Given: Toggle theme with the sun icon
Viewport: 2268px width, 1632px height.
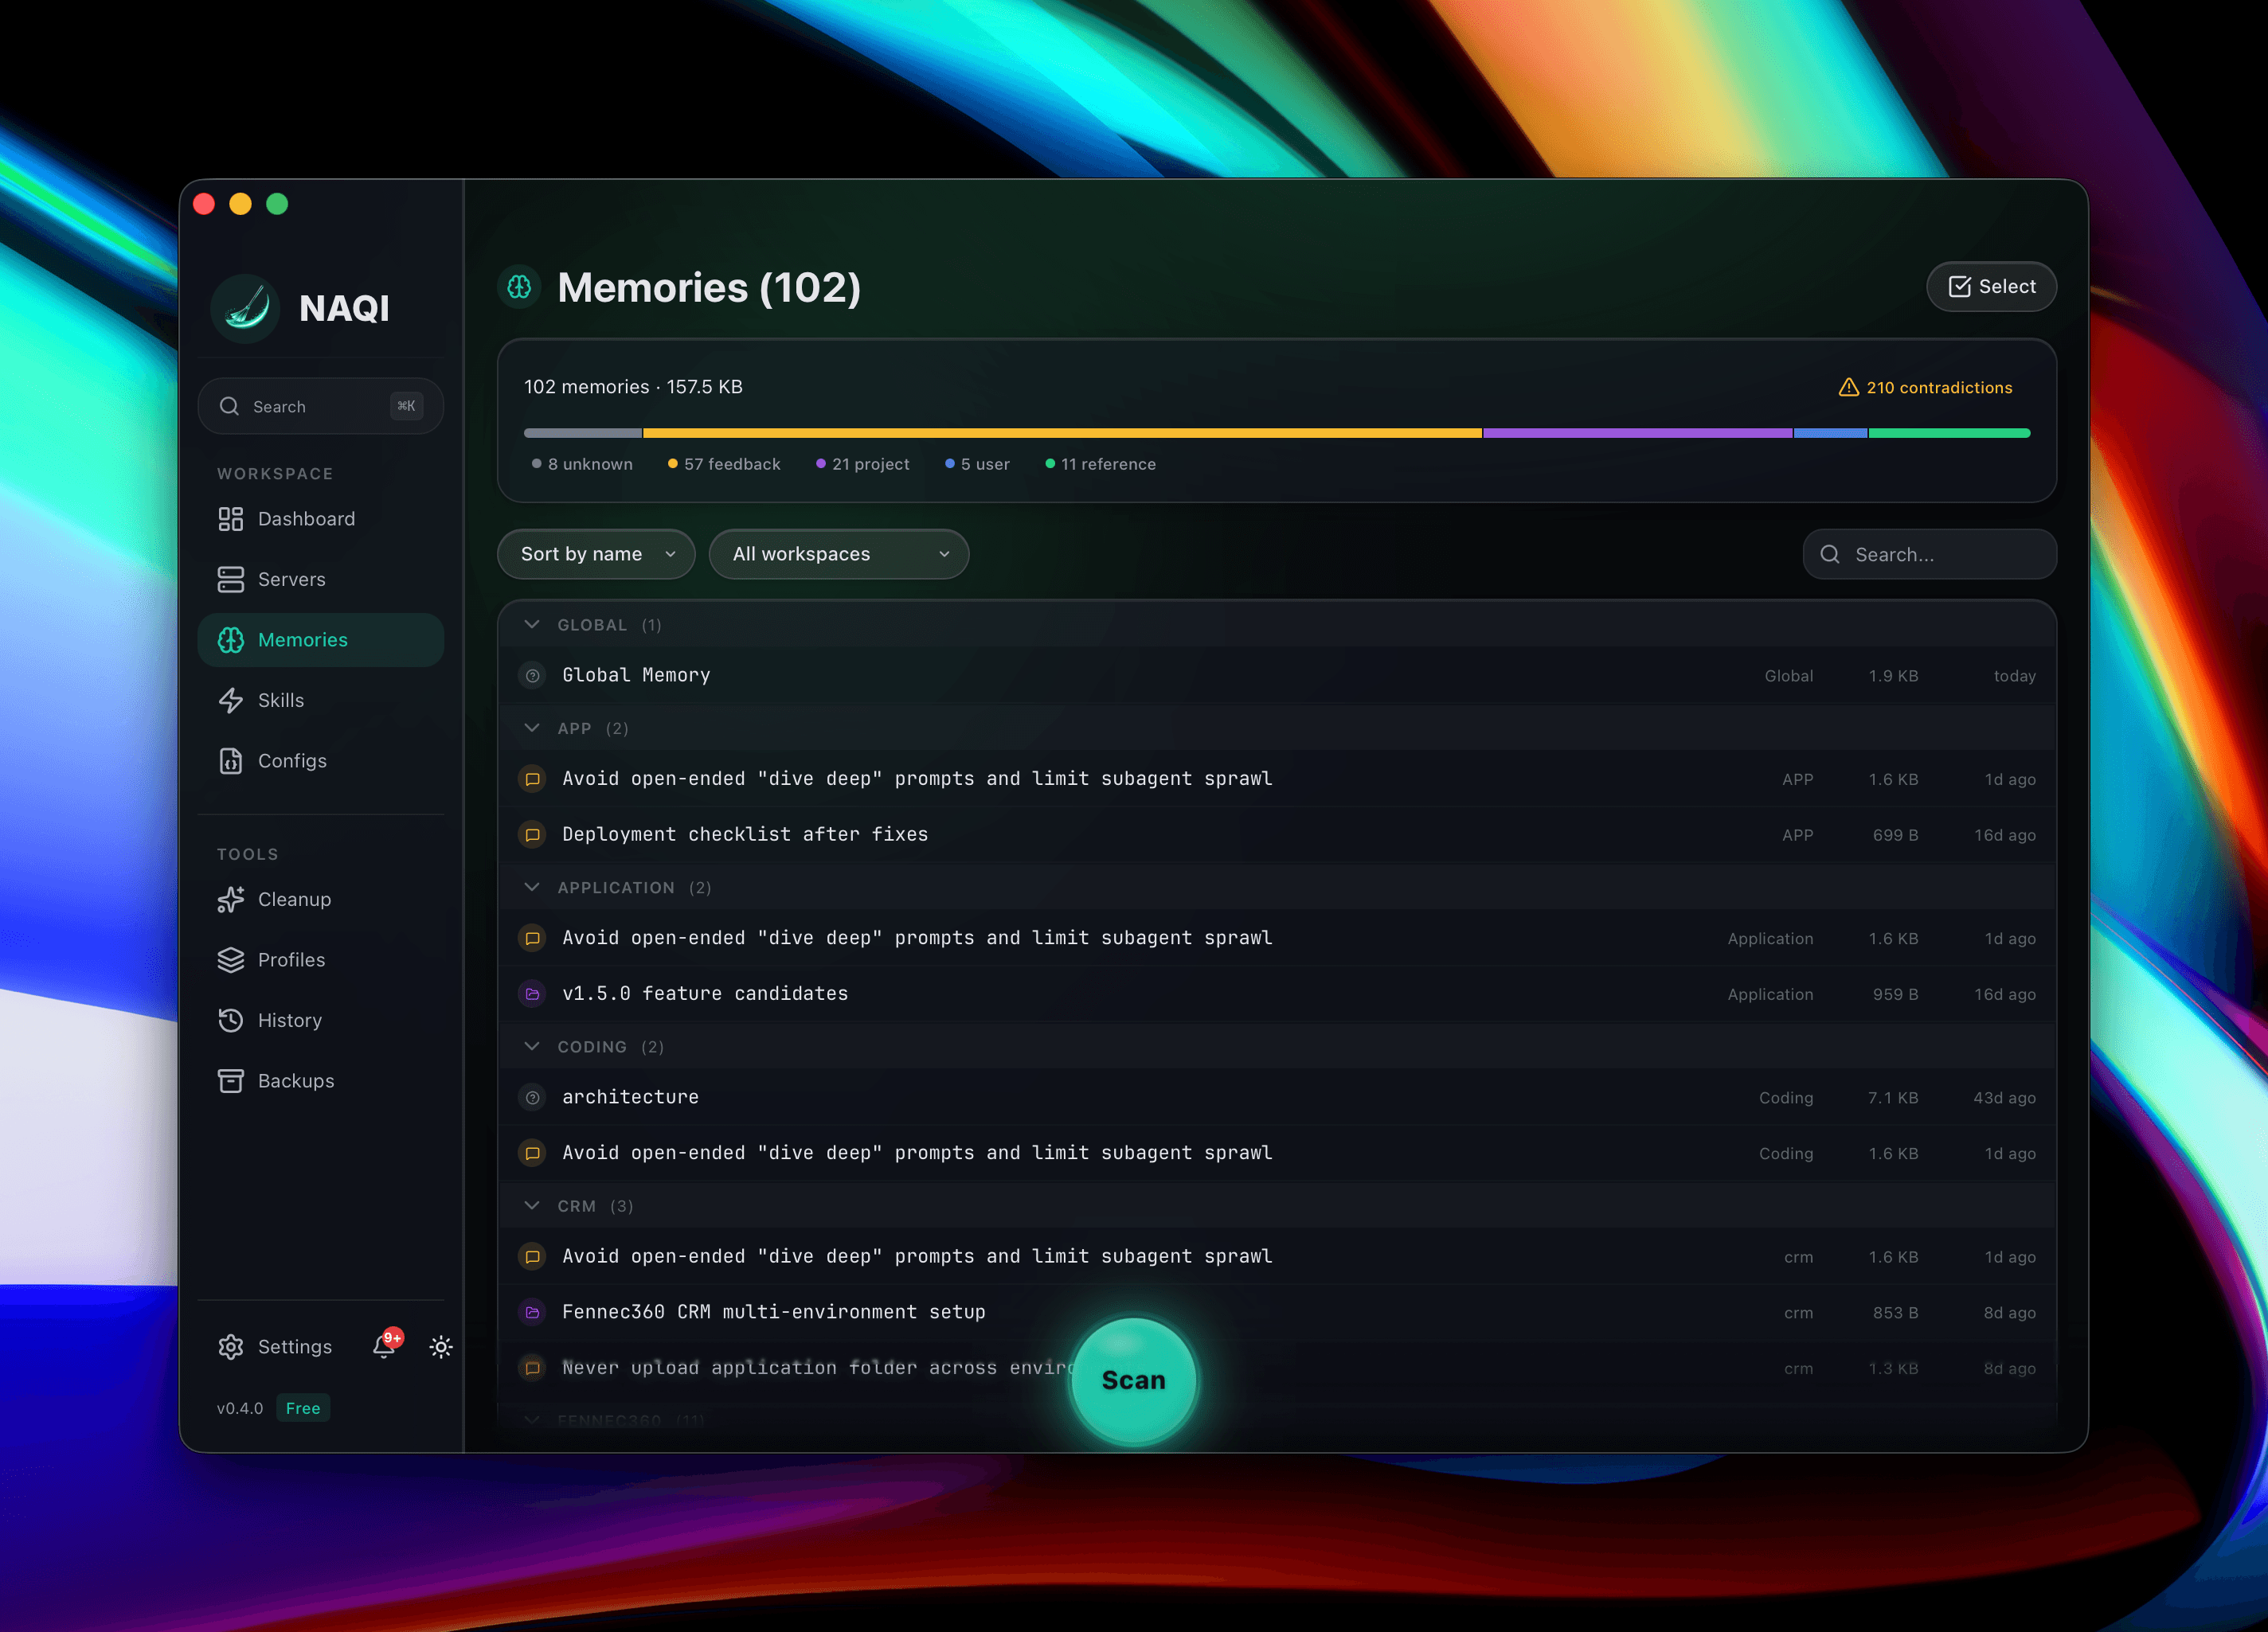Looking at the screenshot, I should 440,1346.
